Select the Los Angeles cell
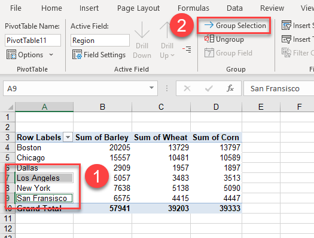The width and height of the screenshot is (314, 238). (x=44, y=178)
